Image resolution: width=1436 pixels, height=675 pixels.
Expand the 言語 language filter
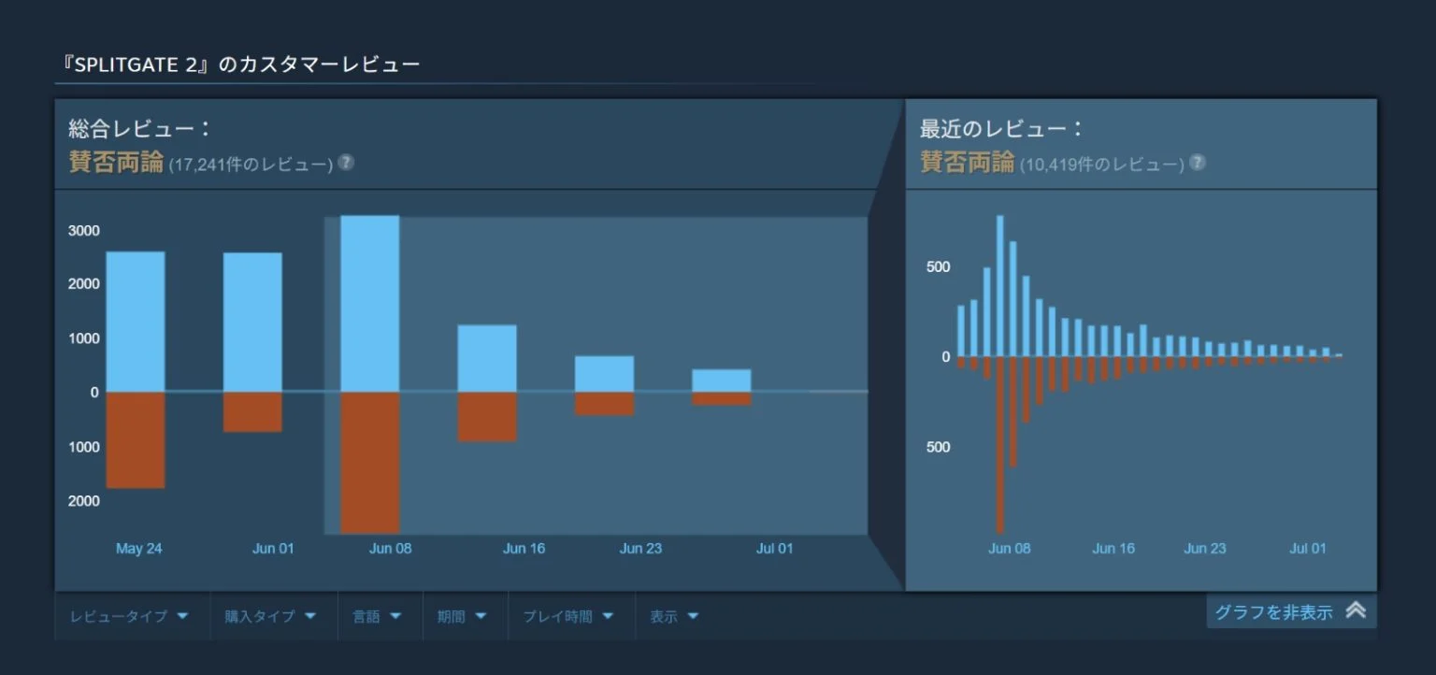(x=377, y=616)
